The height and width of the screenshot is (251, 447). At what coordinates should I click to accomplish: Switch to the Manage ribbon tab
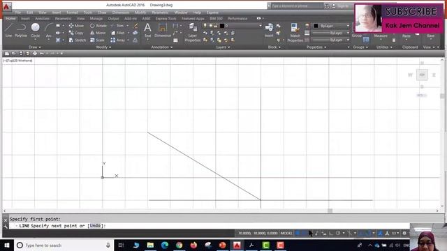point(96,19)
